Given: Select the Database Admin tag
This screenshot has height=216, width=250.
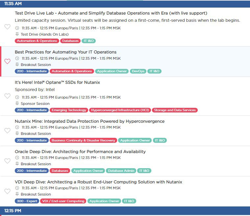Looking at the screenshot, I should pyautogui.click(x=121, y=171).
